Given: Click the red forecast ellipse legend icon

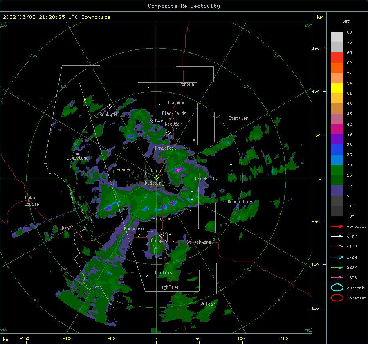Looking at the screenshot, I should pos(337,298).
